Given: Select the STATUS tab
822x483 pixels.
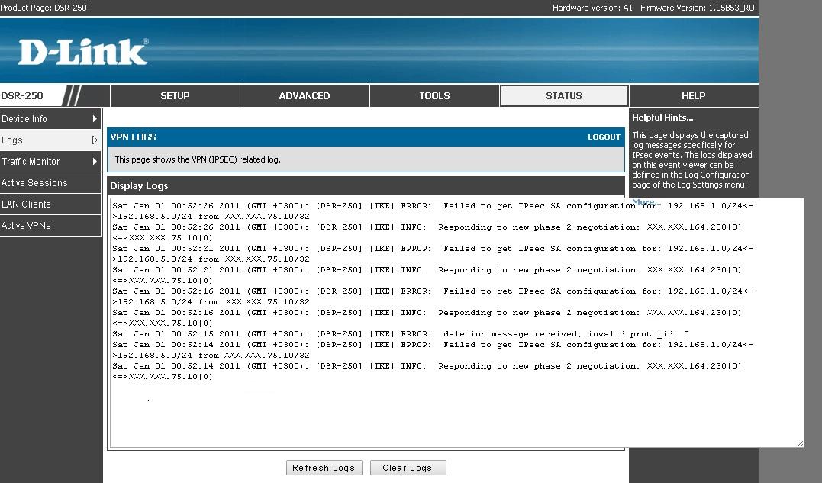Looking at the screenshot, I should [x=564, y=96].
